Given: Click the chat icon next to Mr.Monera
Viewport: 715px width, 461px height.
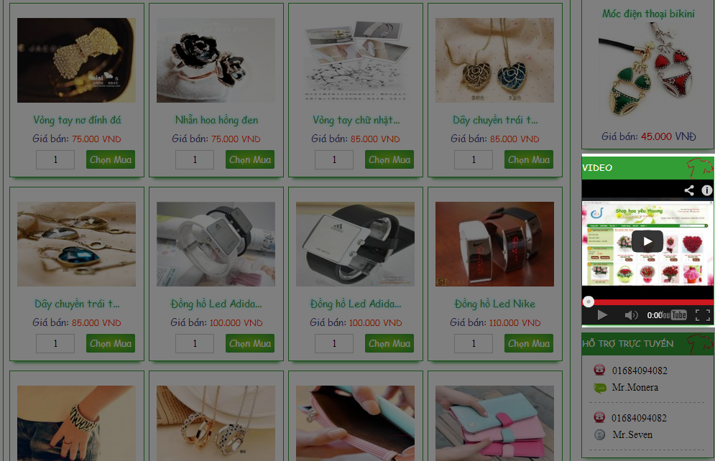Looking at the screenshot, I should (600, 388).
